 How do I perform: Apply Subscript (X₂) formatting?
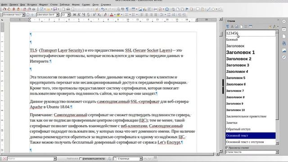click(99, 15)
